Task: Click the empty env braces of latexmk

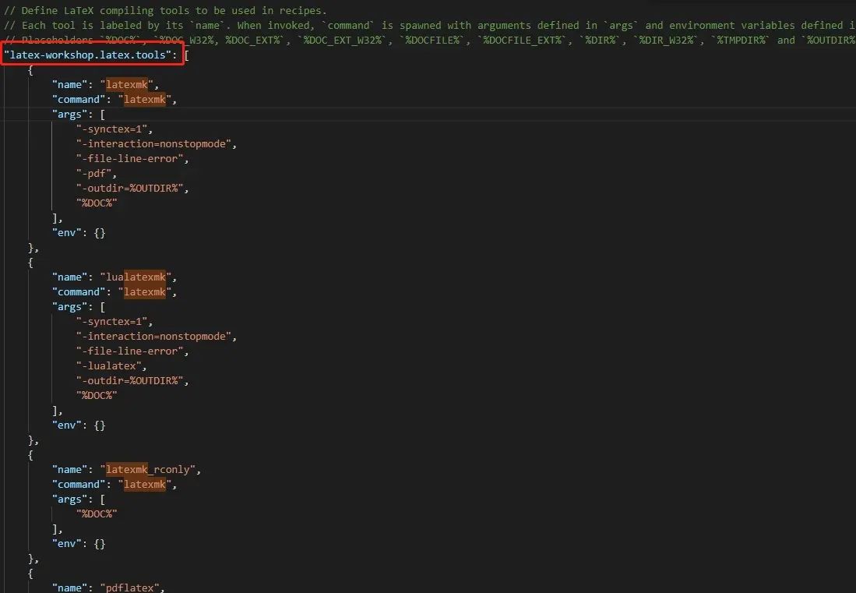Action: tap(101, 232)
